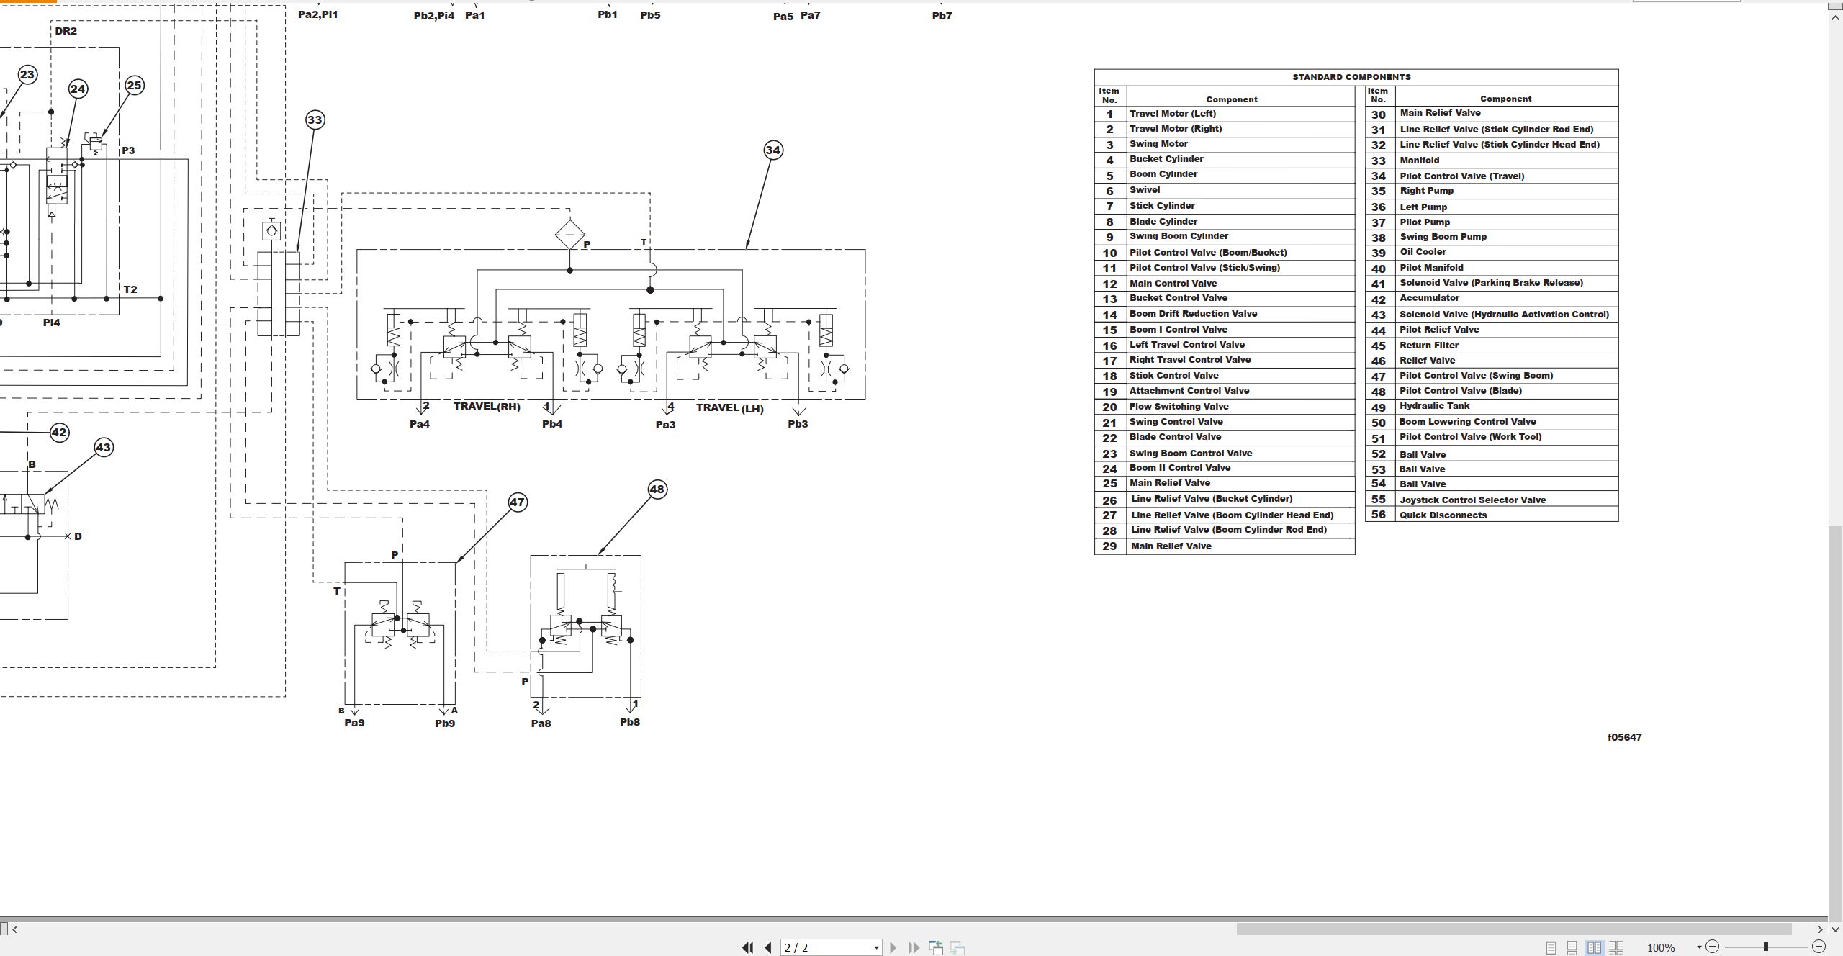The image size is (1843, 956).
Task: Click the Oil Cooler table entry
Action: [x=1423, y=252]
